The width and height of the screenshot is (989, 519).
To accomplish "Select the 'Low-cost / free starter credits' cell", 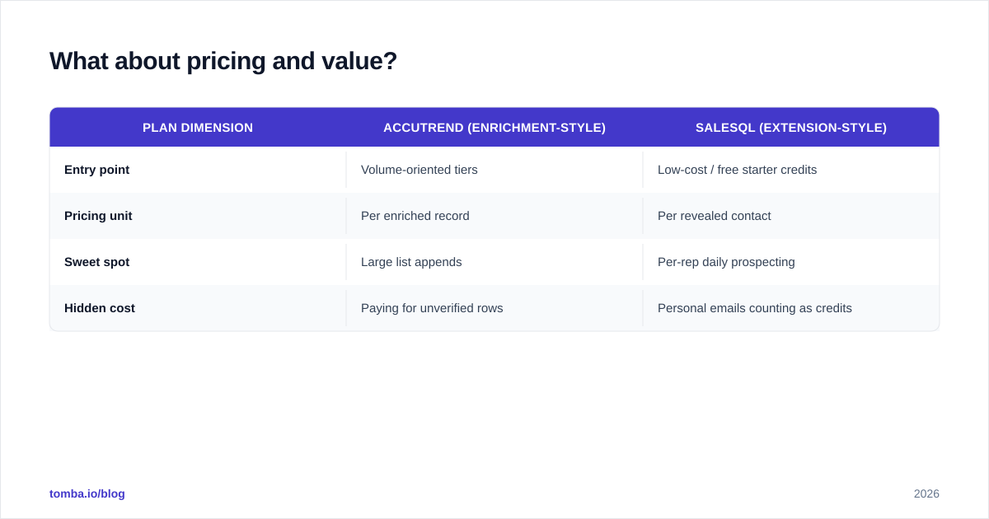I will pos(791,170).
